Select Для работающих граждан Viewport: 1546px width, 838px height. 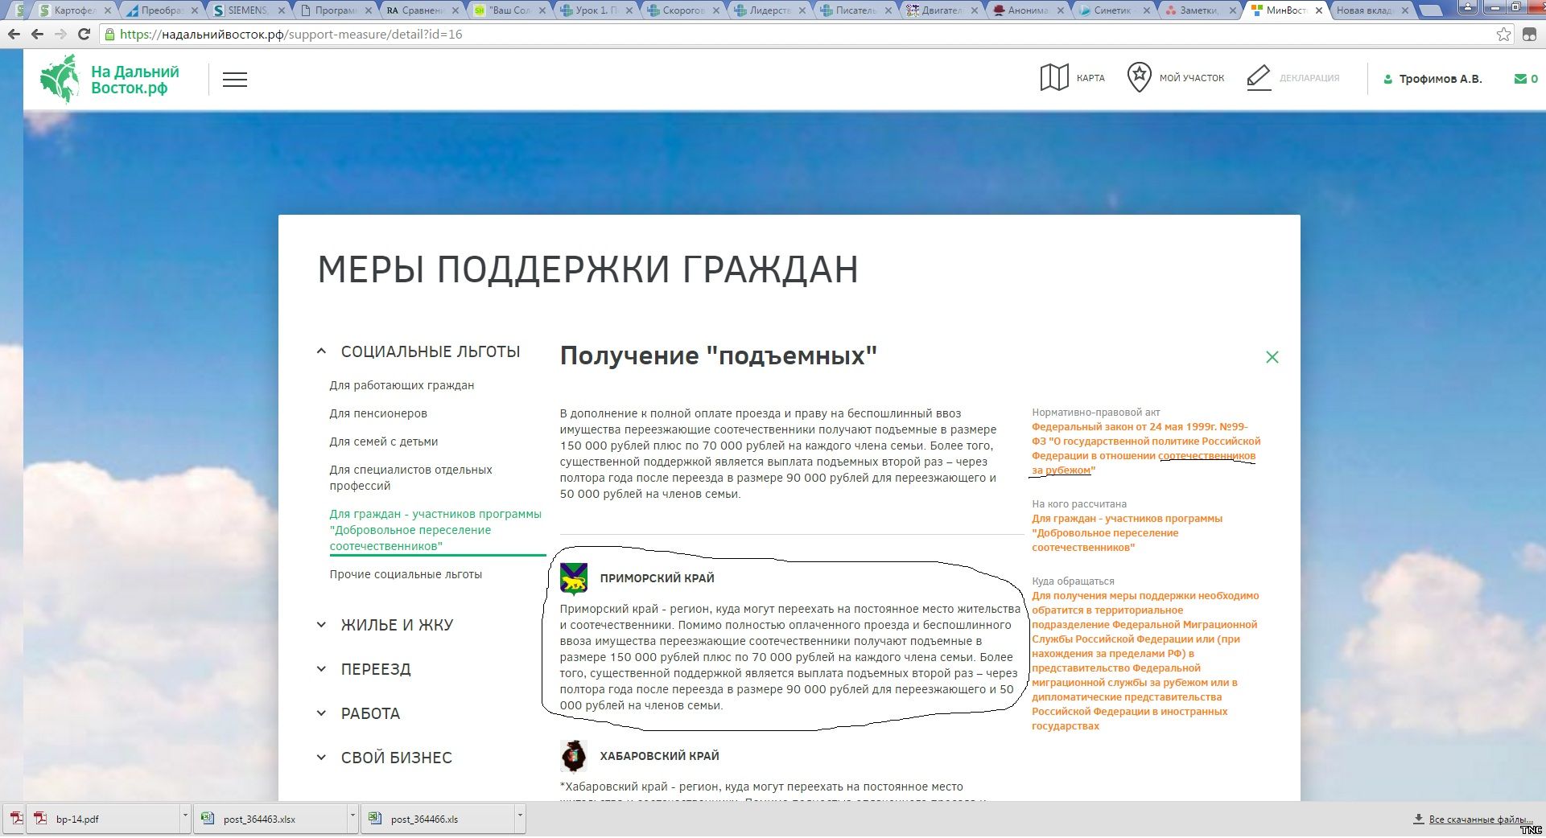tap(402, 385)
